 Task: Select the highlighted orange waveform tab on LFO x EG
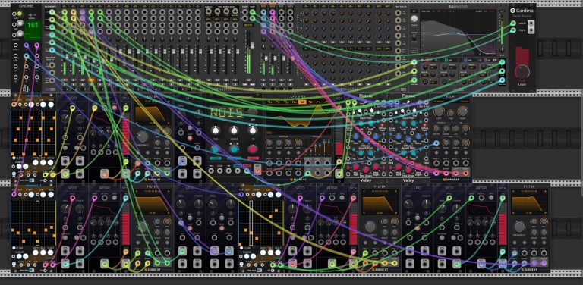[x=302, y=102]
